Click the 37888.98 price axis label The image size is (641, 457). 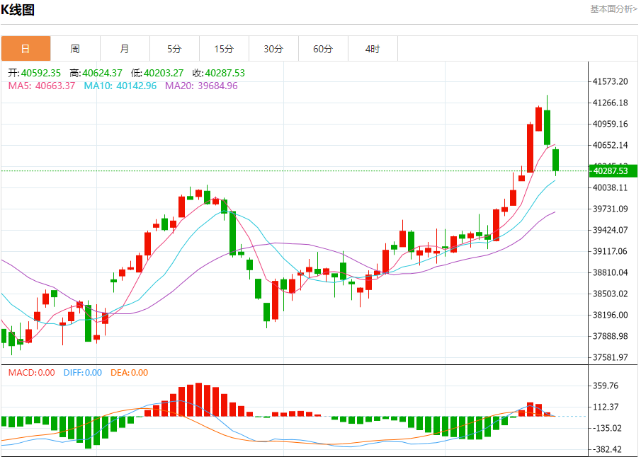(611, 336)
